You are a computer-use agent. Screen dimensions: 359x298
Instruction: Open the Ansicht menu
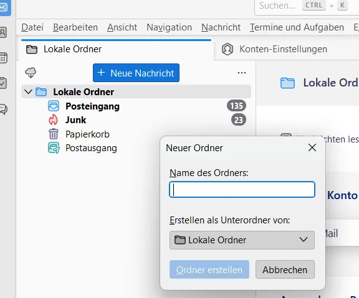click(x=122, y=27)
